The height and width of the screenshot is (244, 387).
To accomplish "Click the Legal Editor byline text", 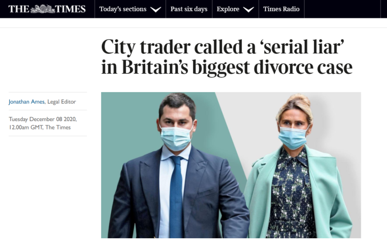I will pos(62,102).
